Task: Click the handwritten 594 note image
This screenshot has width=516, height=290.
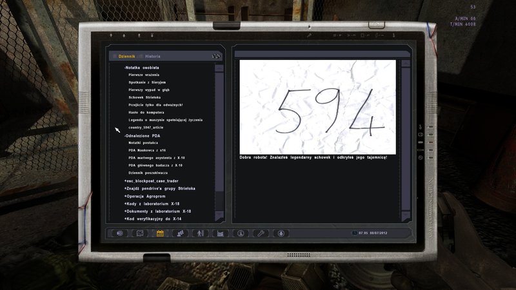Action: tap(317, 106)
